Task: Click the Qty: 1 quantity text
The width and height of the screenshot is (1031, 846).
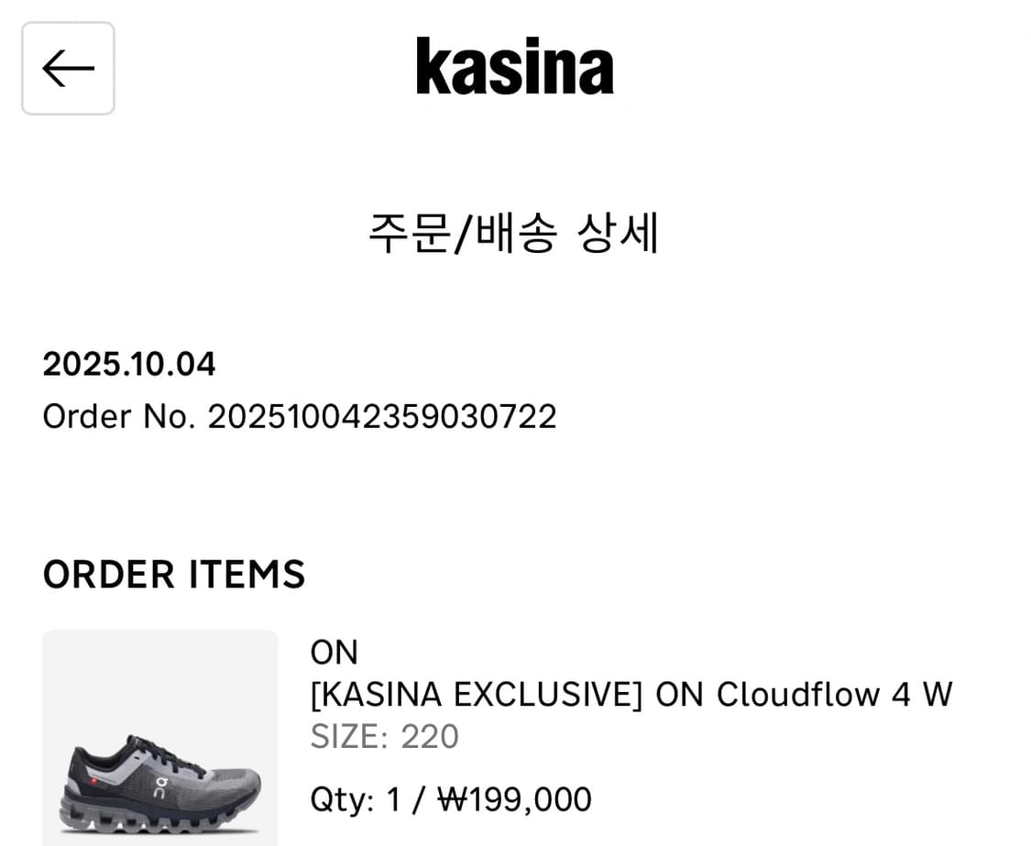Action: [356, 799]
